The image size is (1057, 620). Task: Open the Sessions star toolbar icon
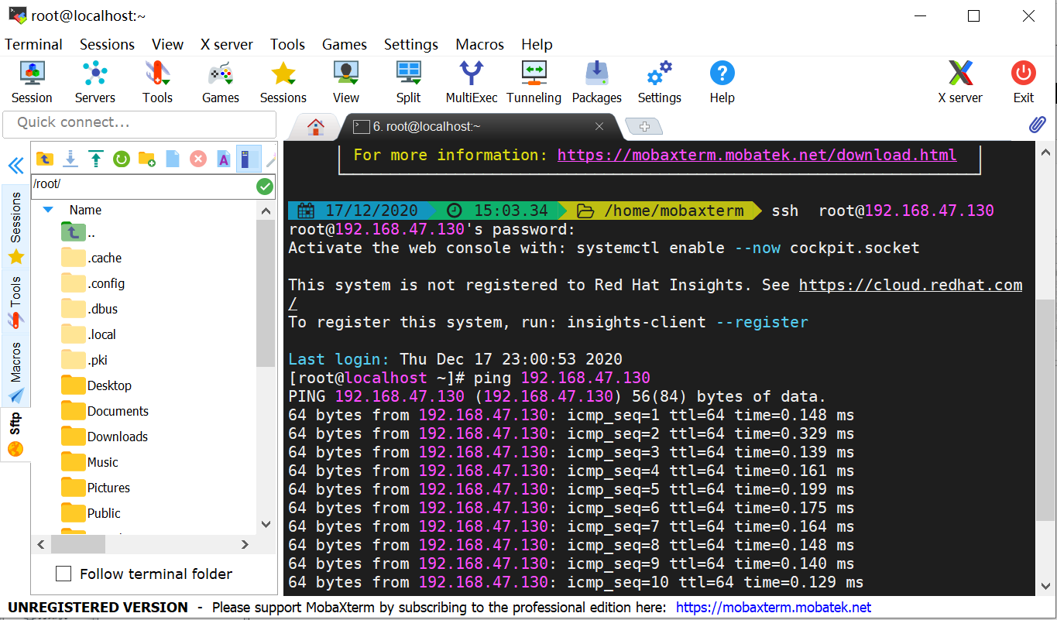pyautogui.click(x=283, y=82)
